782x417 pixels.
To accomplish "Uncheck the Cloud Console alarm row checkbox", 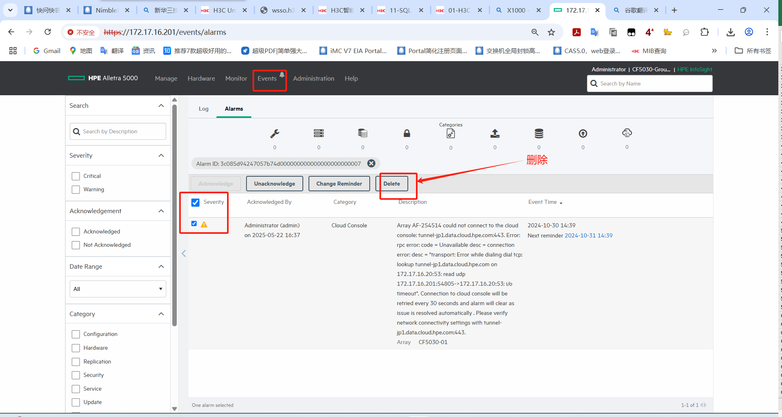I will coord(194,224).
